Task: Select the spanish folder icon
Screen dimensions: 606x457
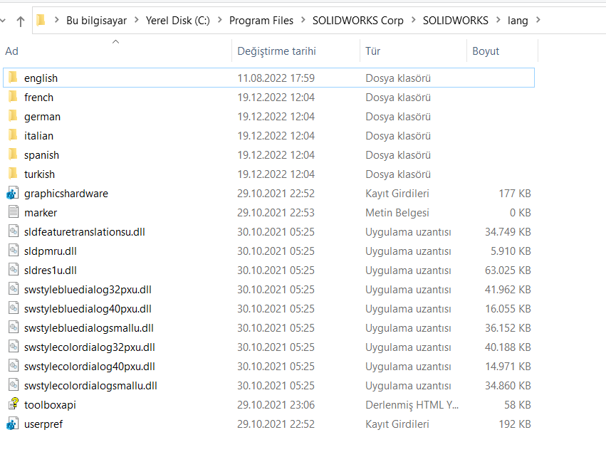Action: [13, 154]
